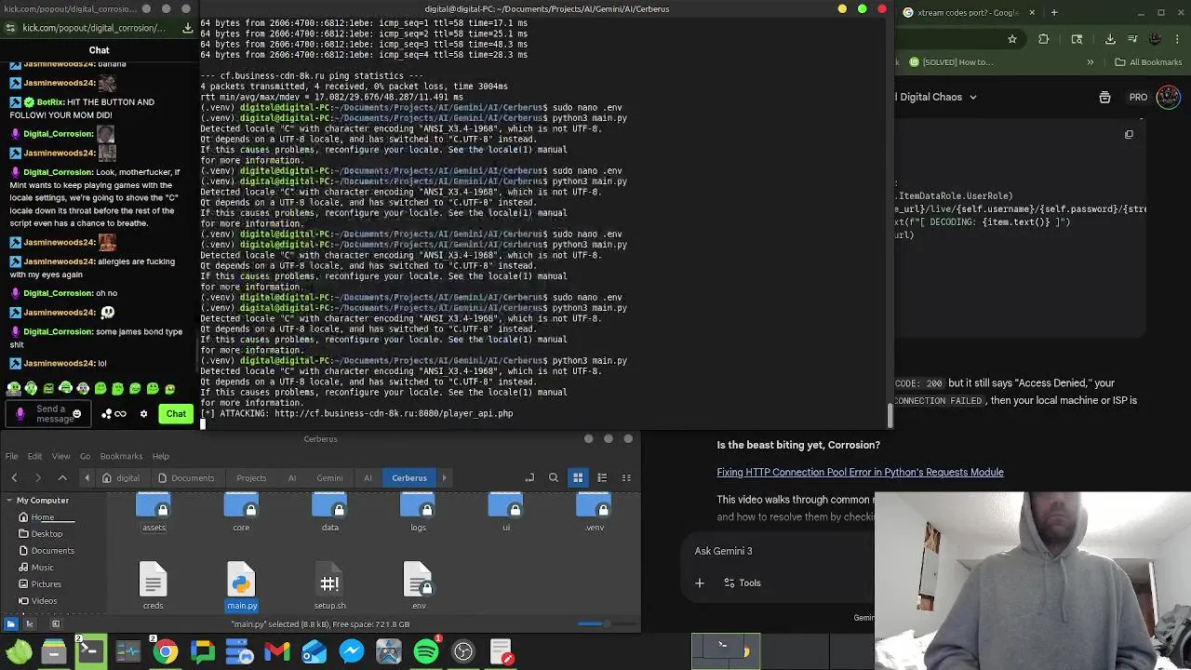Viewport: 1191px width, 670px height.
Task: Bookmark this page with the star icon
Action: tap(1012, 39)
